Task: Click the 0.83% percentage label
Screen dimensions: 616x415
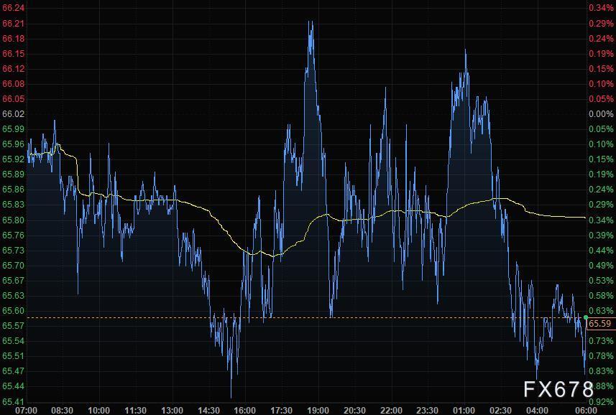Action: point(601,371)
